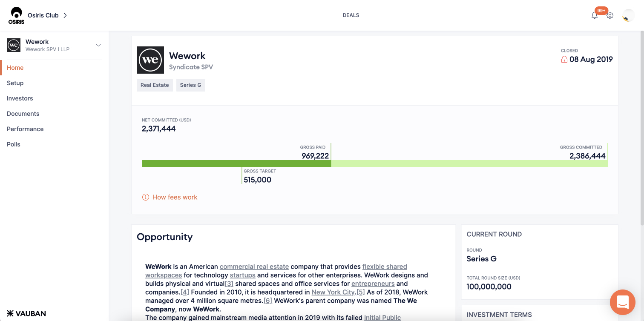Click the Real Estate tag
The width and height of the screenshot is (644, 321).
(155, 85)
